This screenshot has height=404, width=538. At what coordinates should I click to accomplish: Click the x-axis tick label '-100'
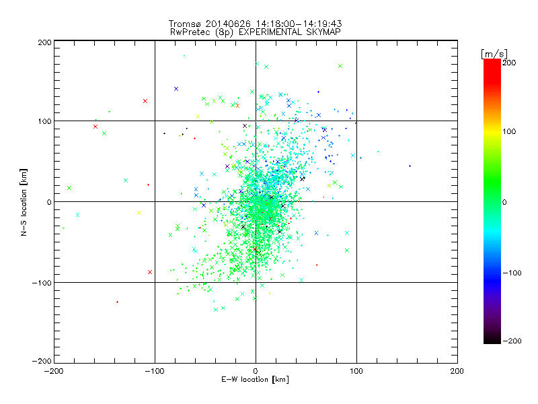point(155,371)
